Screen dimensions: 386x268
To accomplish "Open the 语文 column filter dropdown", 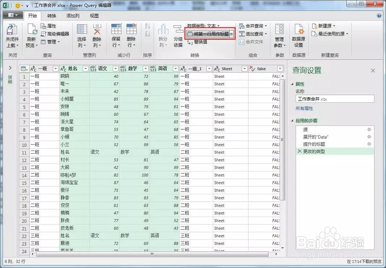I will click(x=115, y=69).
